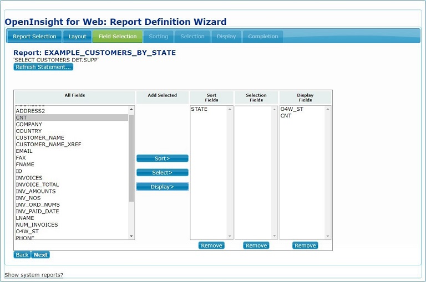Open the Completion tab
Image resolution: width=426 pixels, height=282 pixels.
(263, 37)
